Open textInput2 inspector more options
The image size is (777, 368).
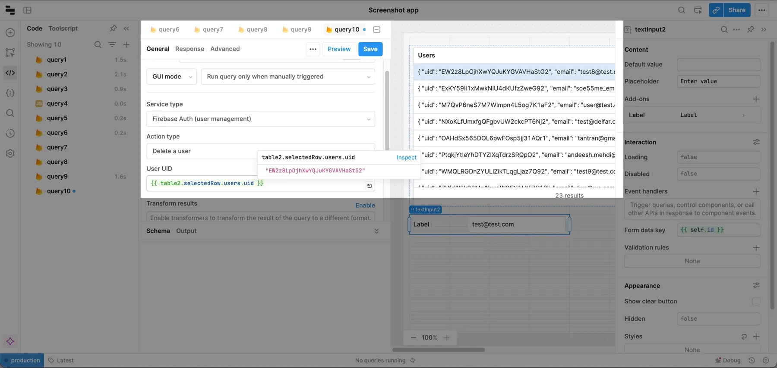click(x=737, y=29)
